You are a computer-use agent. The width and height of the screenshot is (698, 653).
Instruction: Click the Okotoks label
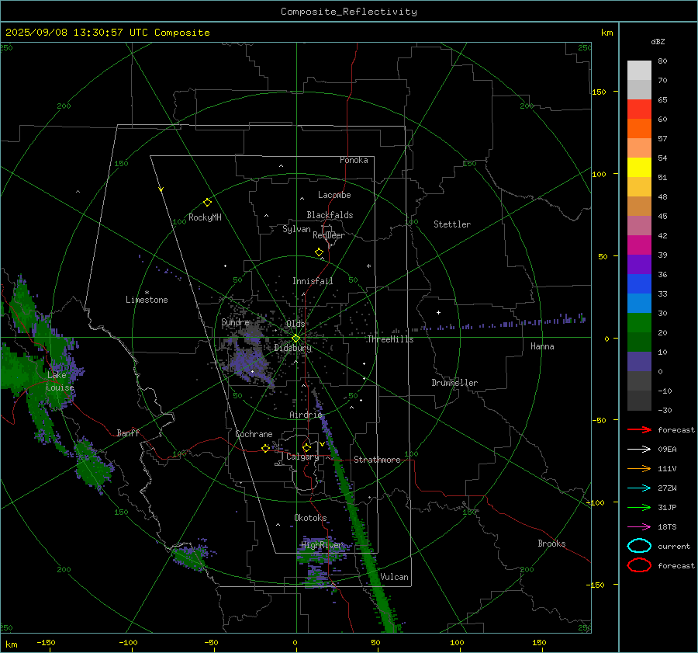(x=310, y=518)
